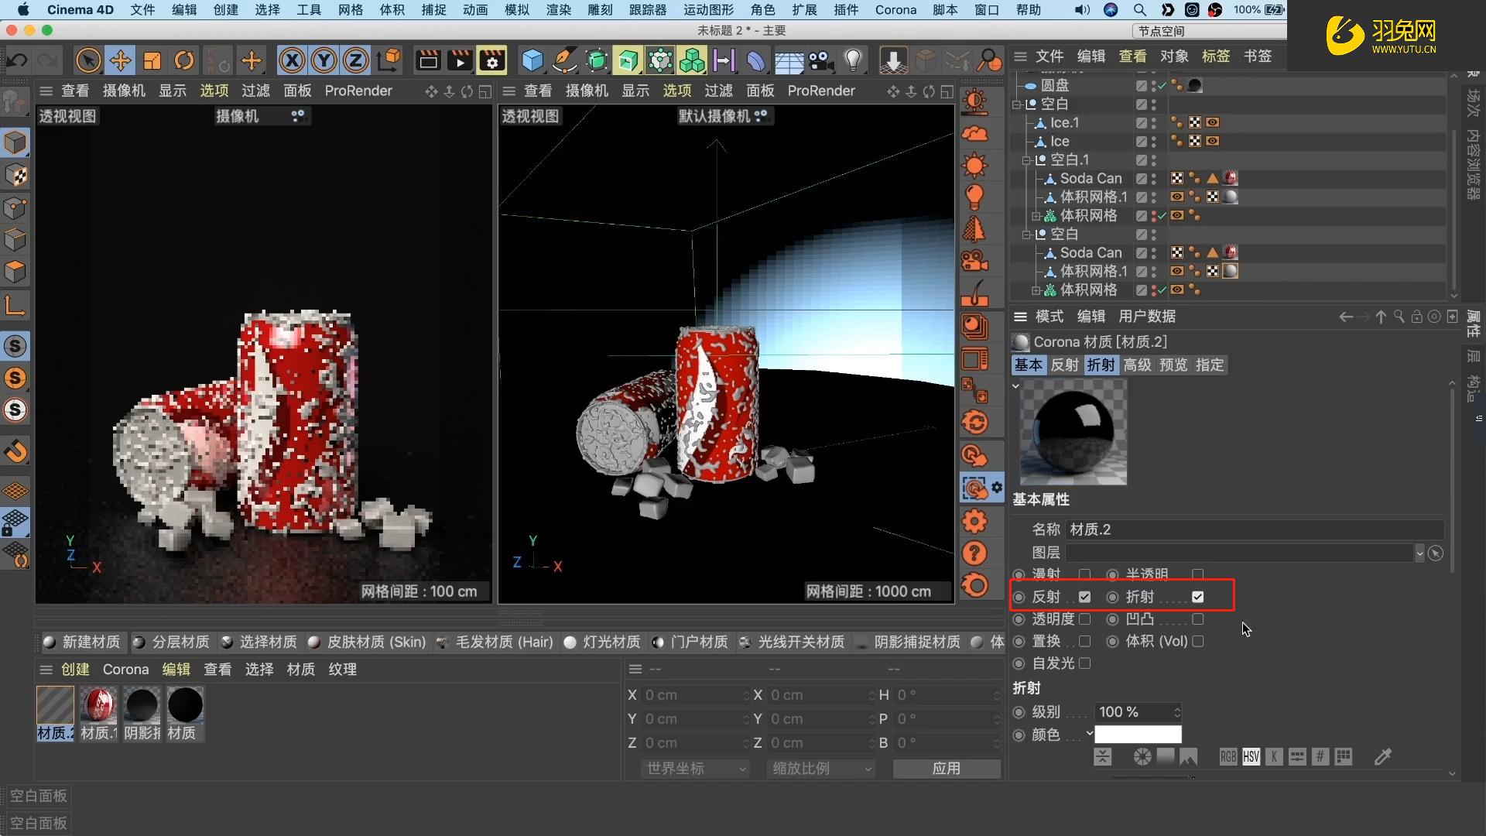Open the 图层 dropdown in basic properties

[1419, 553]
